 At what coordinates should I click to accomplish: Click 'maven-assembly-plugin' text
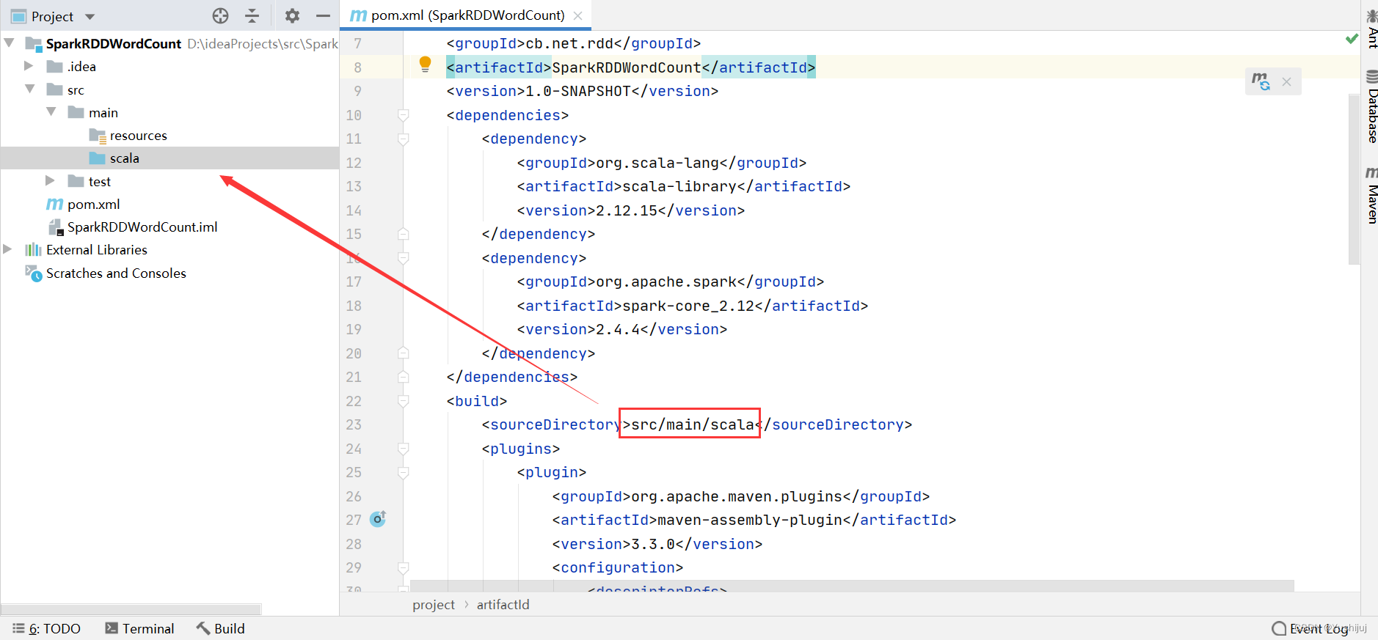click(750, 520)
